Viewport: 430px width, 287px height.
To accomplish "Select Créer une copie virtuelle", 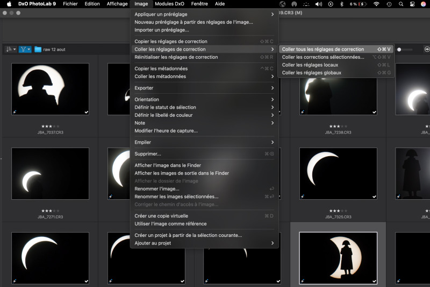I will pyautogui.click(x=204, y=216).
